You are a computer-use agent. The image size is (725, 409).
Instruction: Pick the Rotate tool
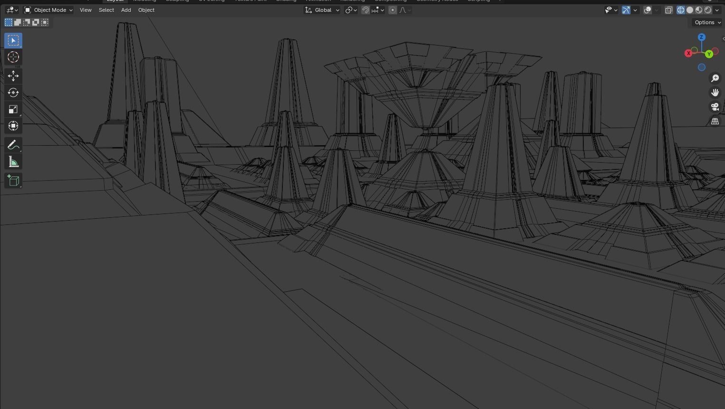click(x=13, y=93)
